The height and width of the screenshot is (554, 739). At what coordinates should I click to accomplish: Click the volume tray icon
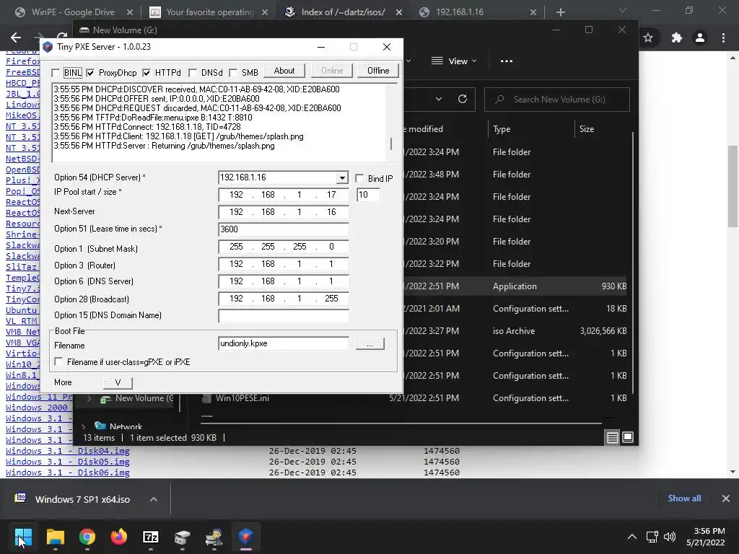[669, 537]
